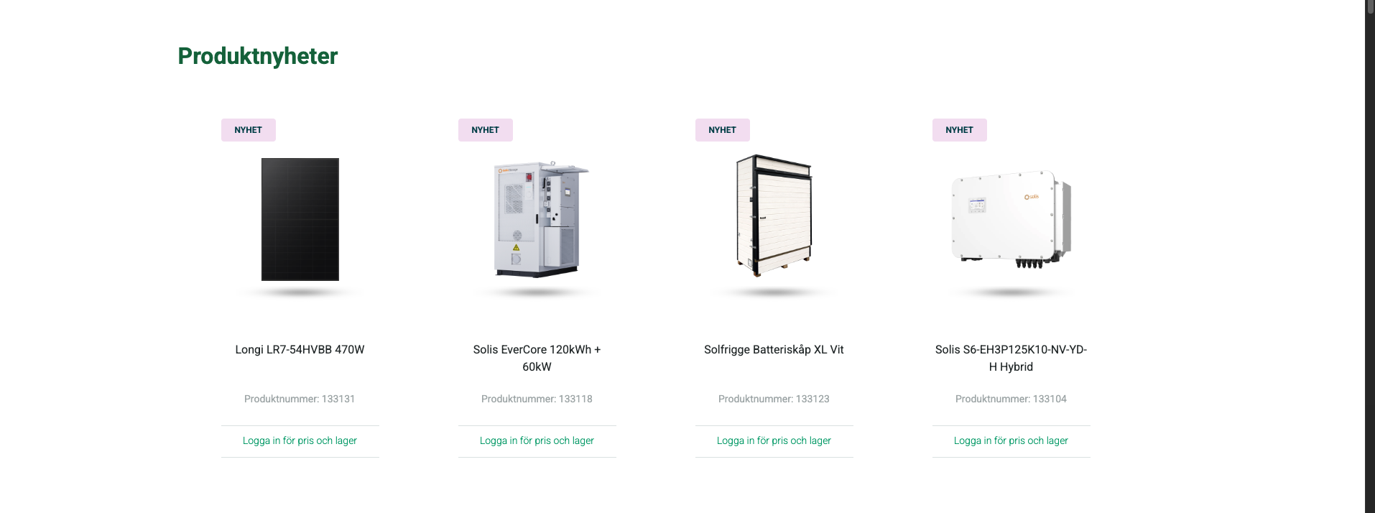Open the Solfrigge Batteriskåp XL Vit product
This screenshot has width=1375, height=513.
[774, 349]
